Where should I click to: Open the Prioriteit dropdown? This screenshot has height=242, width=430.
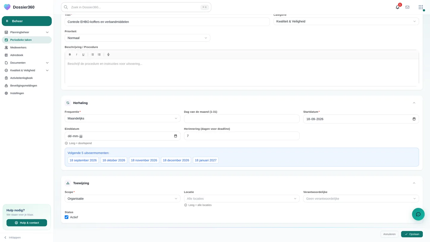137,38
